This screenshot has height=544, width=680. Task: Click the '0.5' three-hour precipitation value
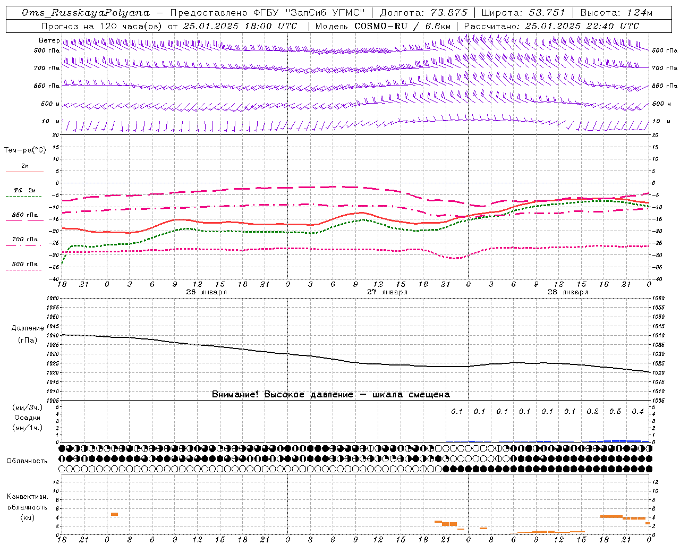(615, 412)
